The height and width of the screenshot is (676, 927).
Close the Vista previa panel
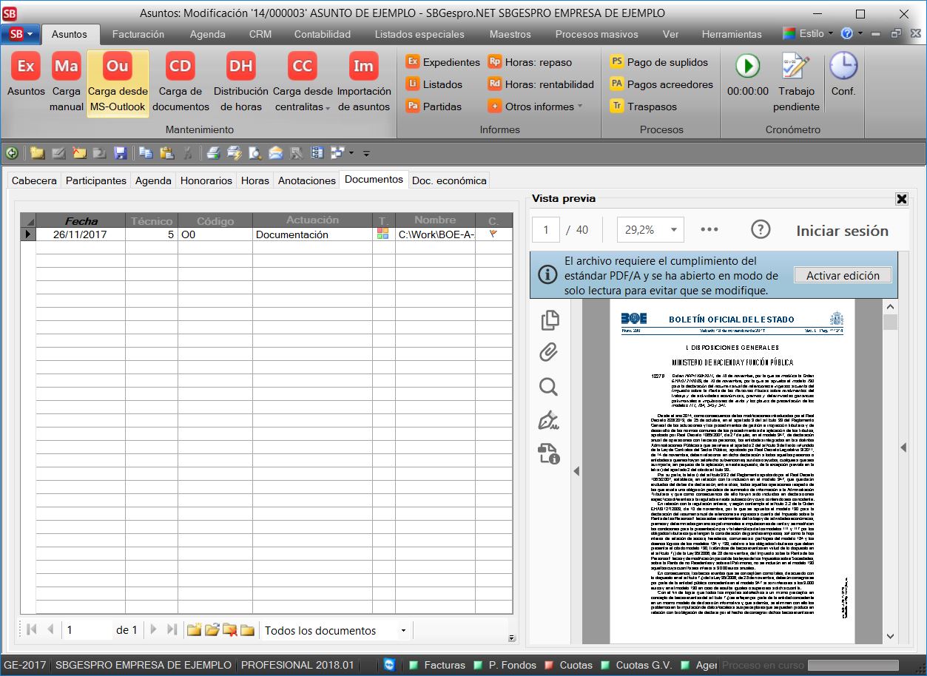pyautogui.click(x=901, y=198)
